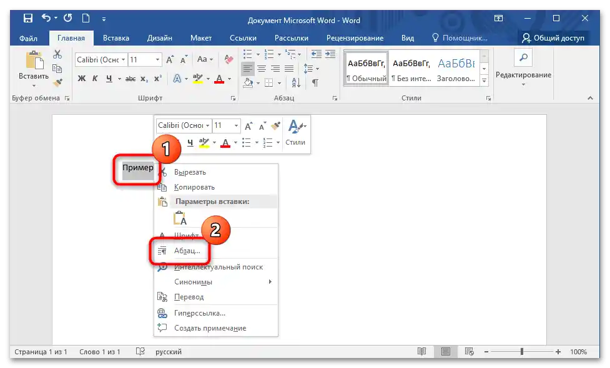Toggle underline (Ч) in the ribbon
Image resolution: width=610 pixels, height=368 pixels.
pos(109,79)
